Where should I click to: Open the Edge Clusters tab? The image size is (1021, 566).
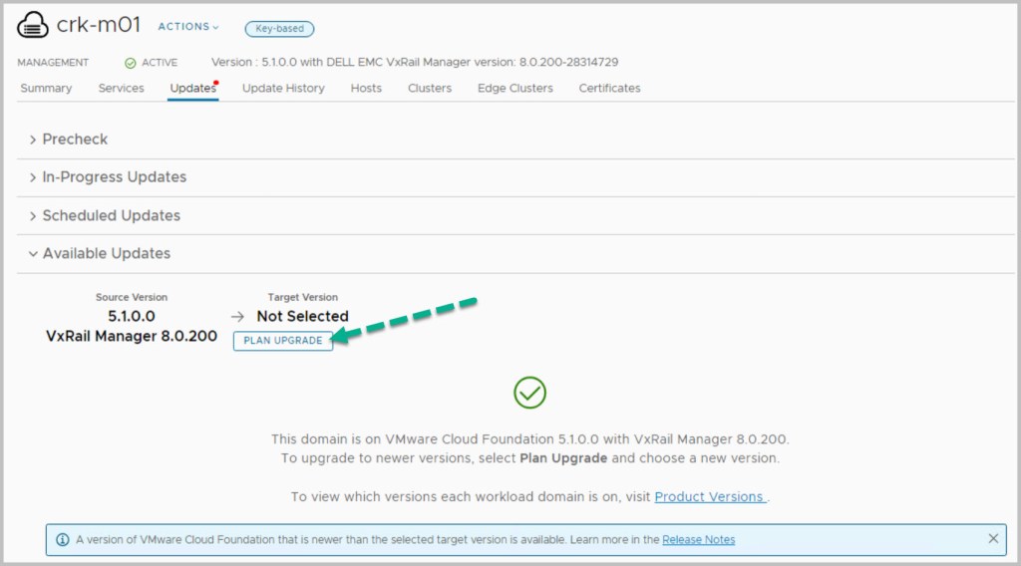pyautogui.click(x=514, y=88)
